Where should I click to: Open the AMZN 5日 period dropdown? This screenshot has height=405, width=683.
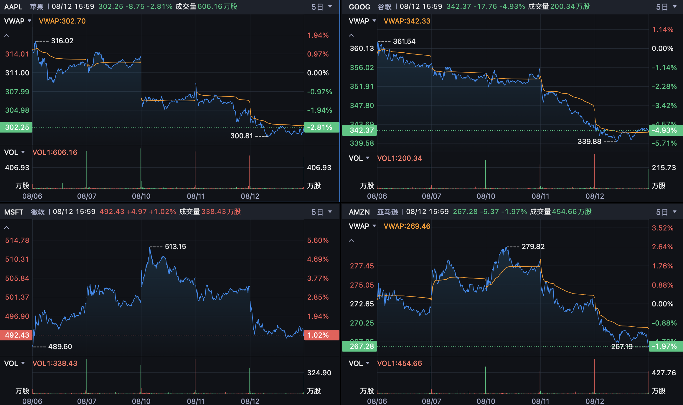[666, 212]
